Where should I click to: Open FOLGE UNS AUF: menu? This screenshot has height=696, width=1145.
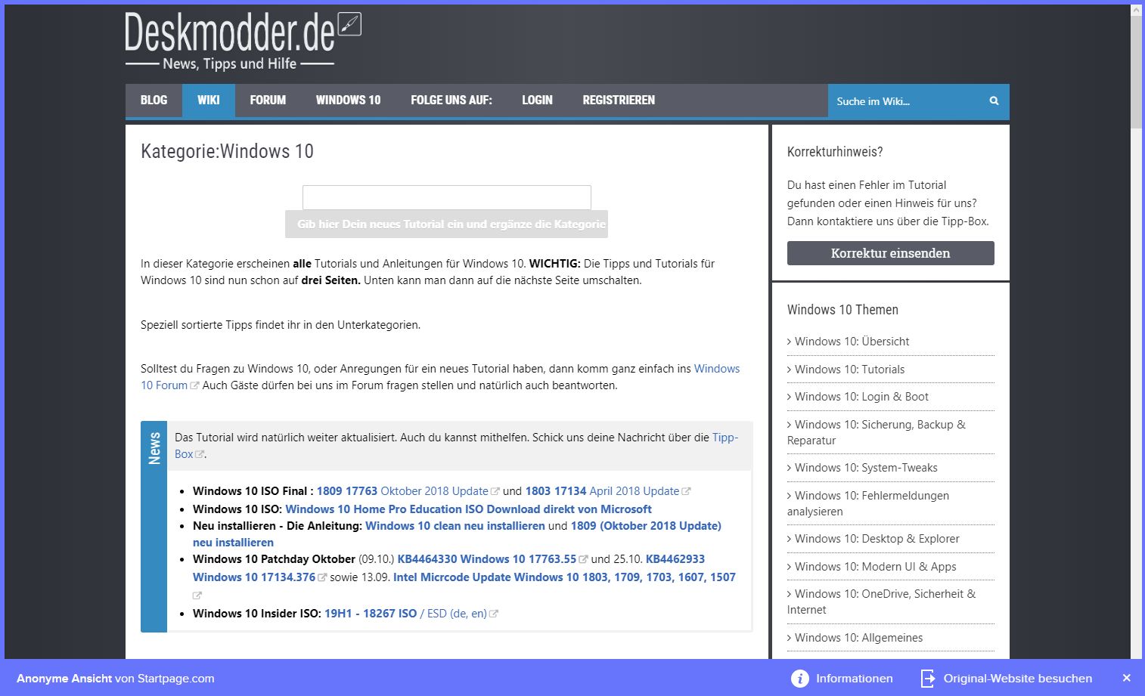[x=451, y=100]
